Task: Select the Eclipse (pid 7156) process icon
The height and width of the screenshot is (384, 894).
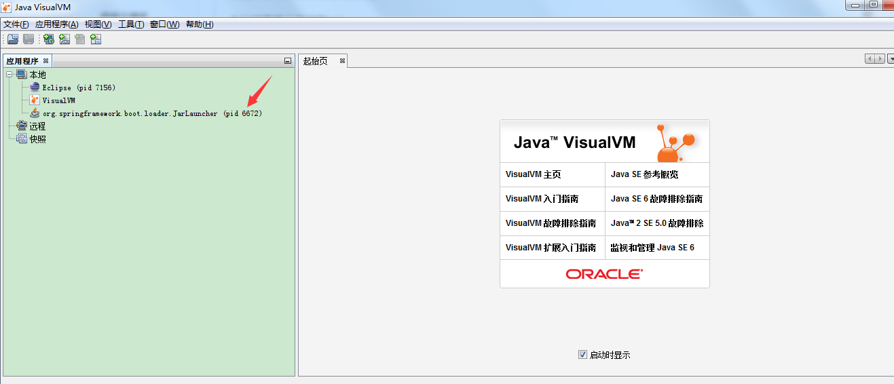Action: [x=35, y=88]
